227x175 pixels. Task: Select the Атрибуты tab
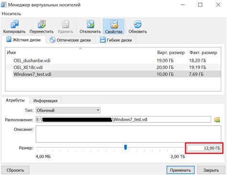15,100
